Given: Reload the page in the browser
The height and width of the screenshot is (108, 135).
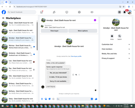Looking at the screenshot, I should (10, 7).
